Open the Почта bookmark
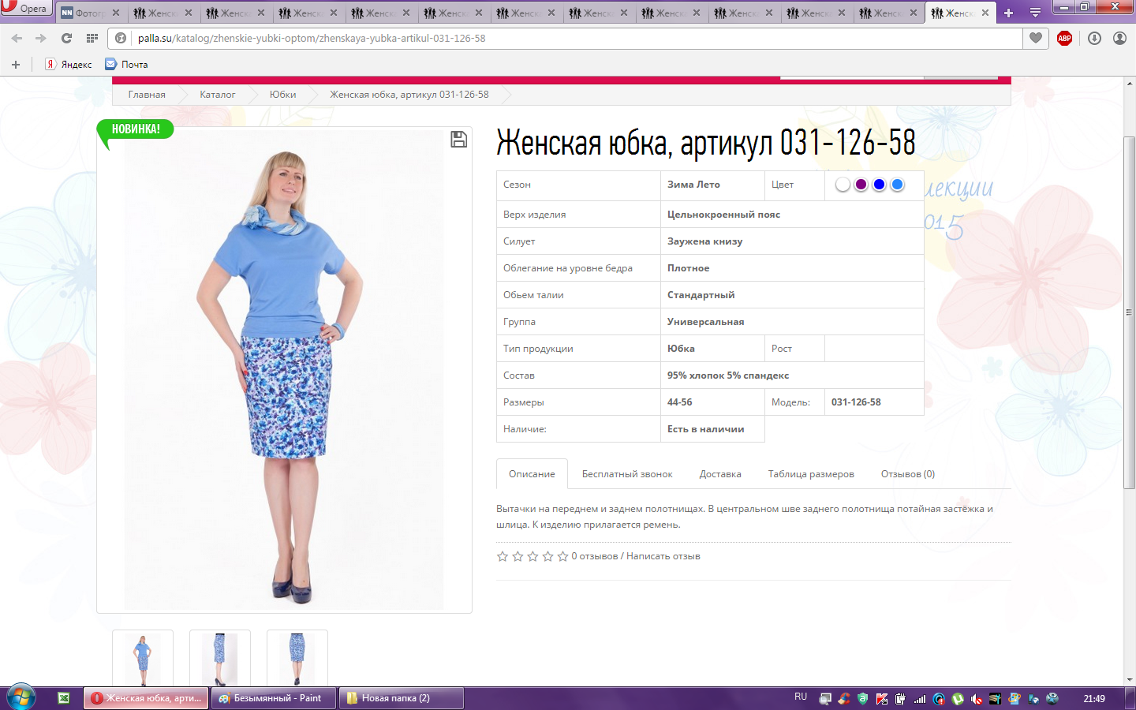The width and height of the screenshot is (1136, 710). point(126,65)
